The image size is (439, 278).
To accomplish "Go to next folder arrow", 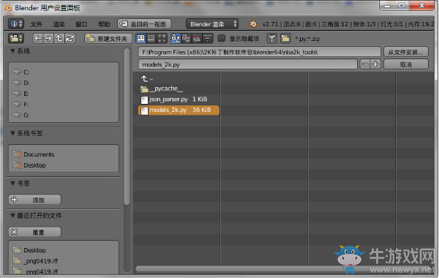I will click(x=48, y=38).
